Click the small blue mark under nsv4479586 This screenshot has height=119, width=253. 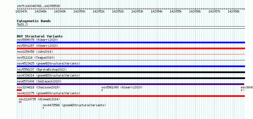(43, 108)
